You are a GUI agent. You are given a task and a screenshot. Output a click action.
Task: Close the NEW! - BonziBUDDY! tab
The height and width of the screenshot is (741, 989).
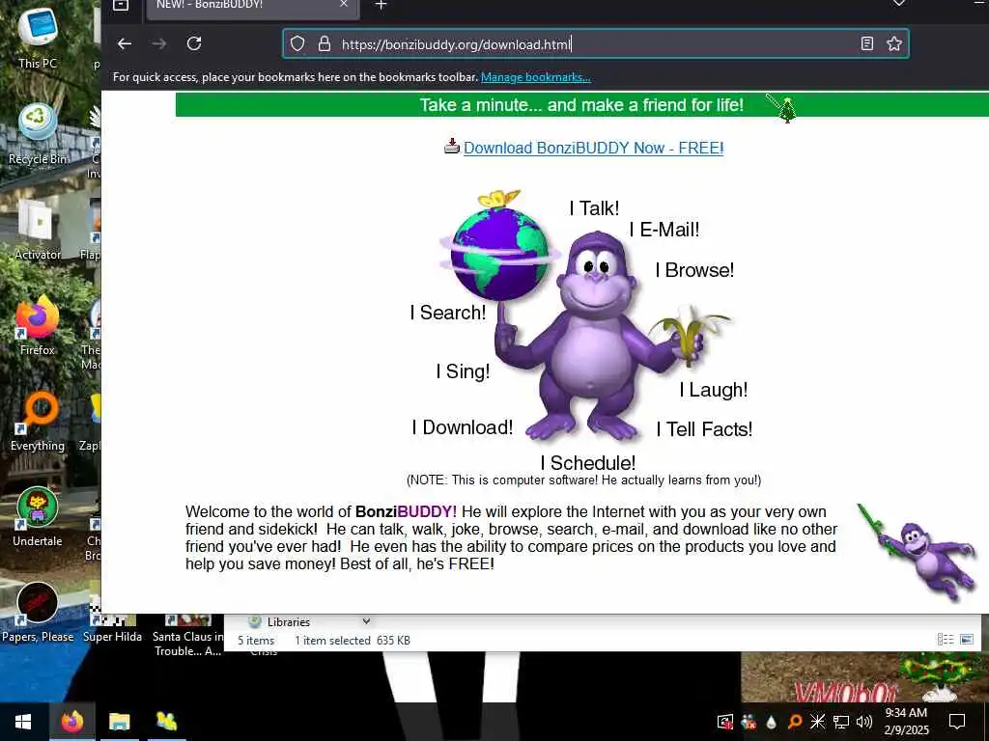point(344,5)
